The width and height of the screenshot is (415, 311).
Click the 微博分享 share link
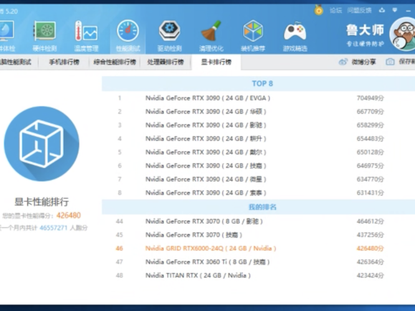364,62
